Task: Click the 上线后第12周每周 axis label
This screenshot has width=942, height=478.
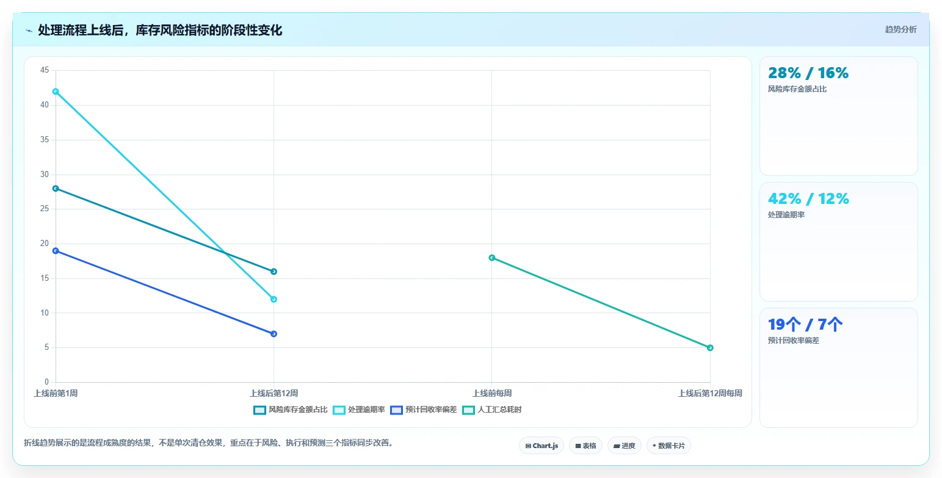Action: pyautogui.click(x=710, y=393)
